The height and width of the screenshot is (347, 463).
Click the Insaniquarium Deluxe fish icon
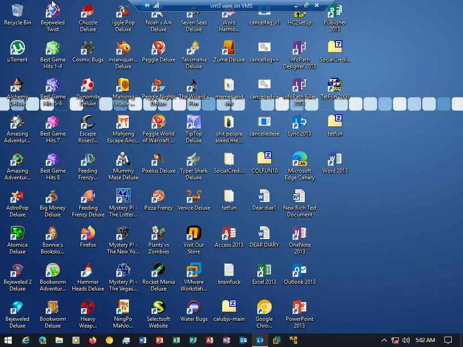click(123, 48)
